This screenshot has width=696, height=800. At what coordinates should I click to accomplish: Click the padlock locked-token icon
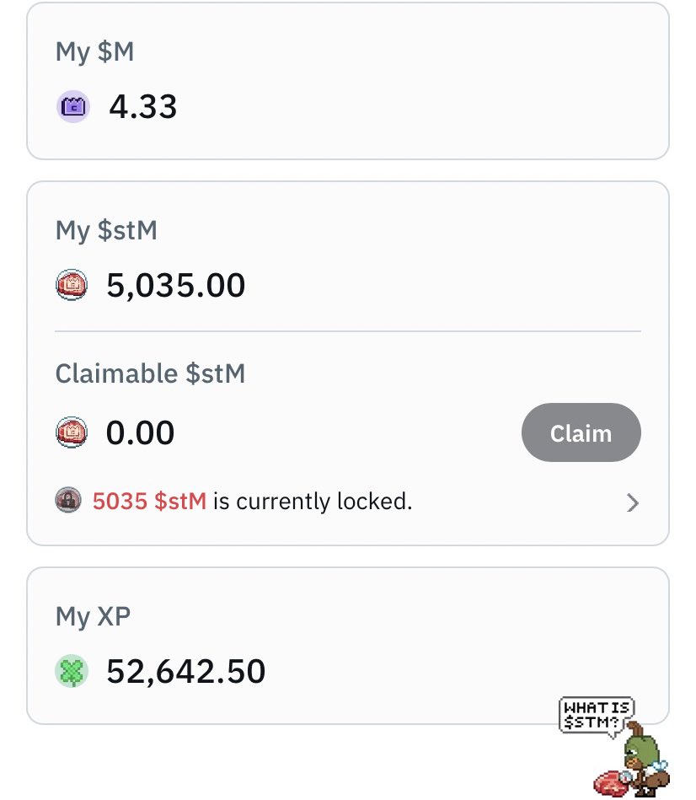click(68, 500)
